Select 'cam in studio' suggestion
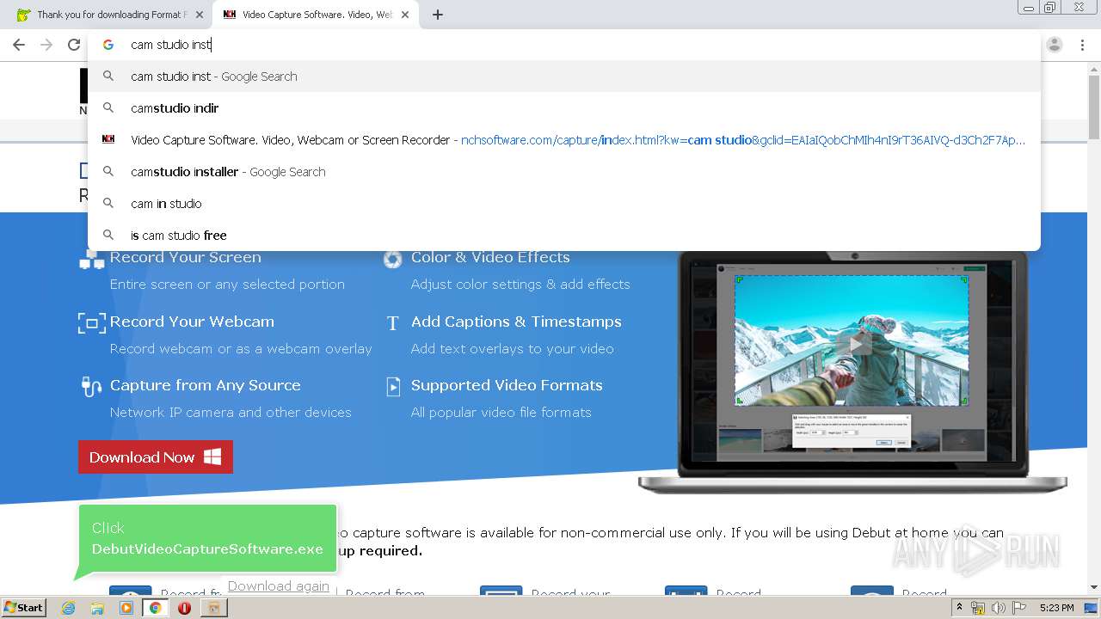1101x619 pixels. [x=564, y=204]
